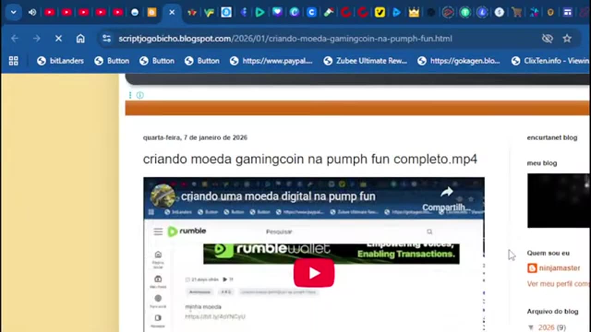Open the ninjamaster profile link

coord(559,268)
